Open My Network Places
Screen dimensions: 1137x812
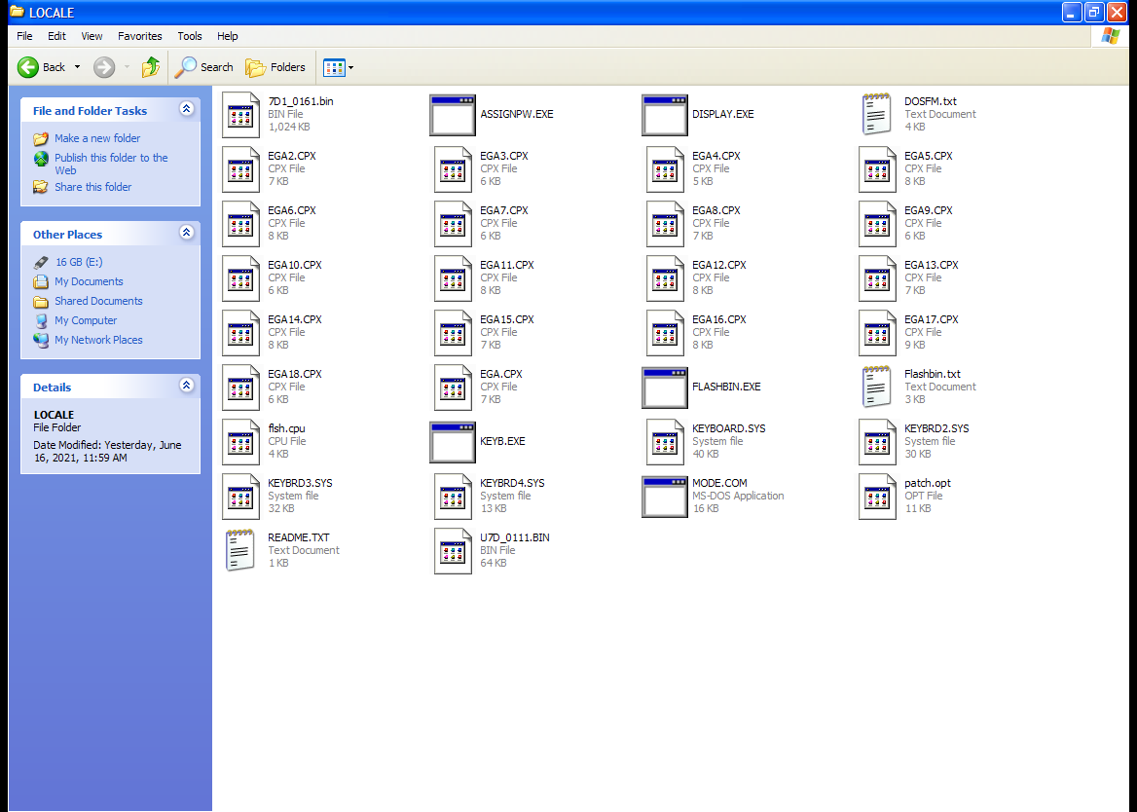98,341
